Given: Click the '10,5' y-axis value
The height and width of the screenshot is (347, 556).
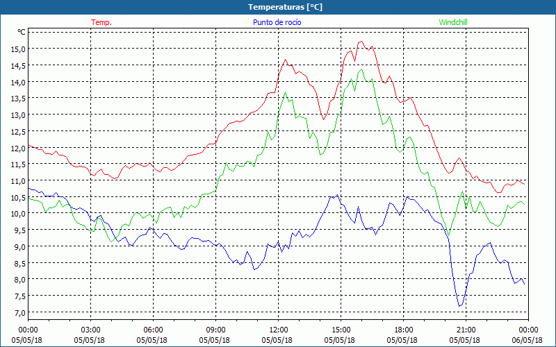Looking at the screenshot, I should pyautogui.click(x=19, y=198).
